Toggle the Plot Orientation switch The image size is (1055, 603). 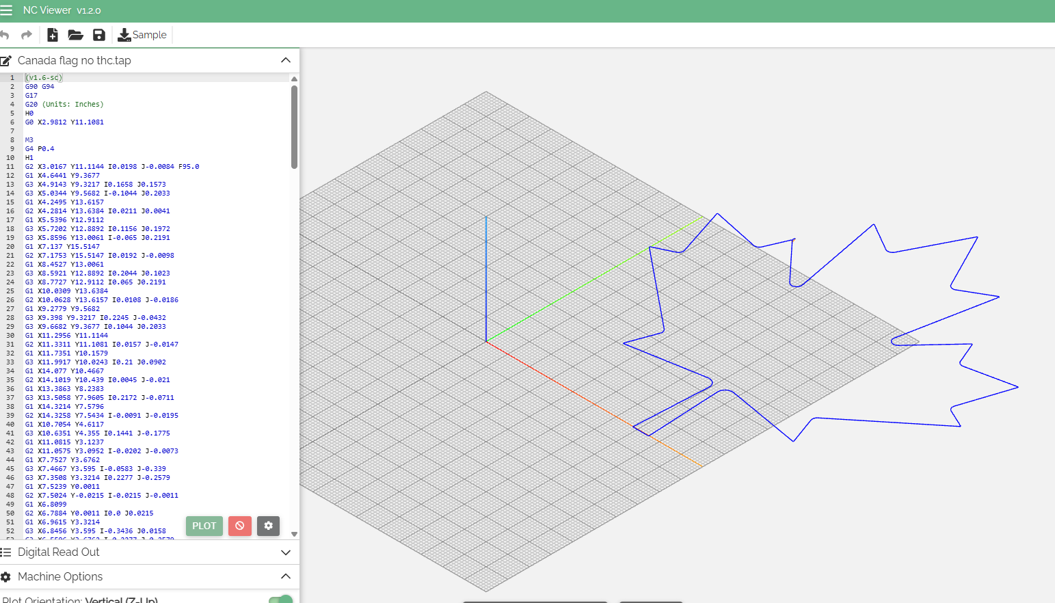point(280,600)
